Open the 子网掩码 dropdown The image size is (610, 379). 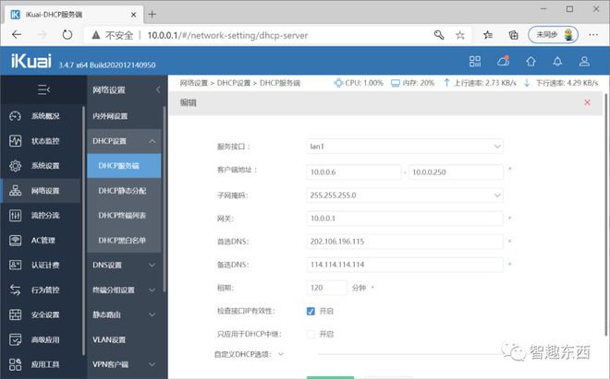(404, 195)
